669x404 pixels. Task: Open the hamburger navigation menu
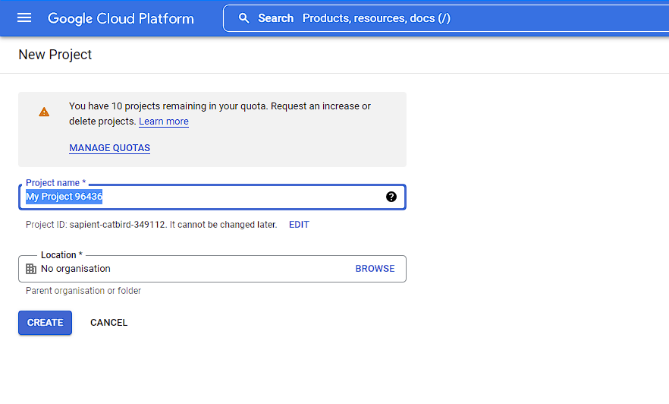tap(24, 18)
